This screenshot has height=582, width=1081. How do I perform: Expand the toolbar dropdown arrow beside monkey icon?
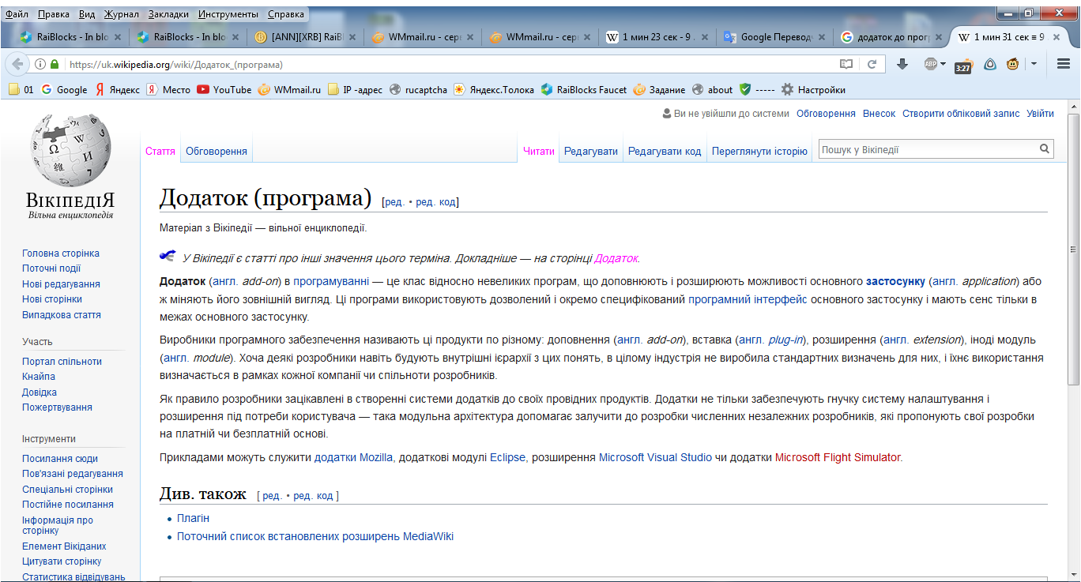pos(1033,65)
